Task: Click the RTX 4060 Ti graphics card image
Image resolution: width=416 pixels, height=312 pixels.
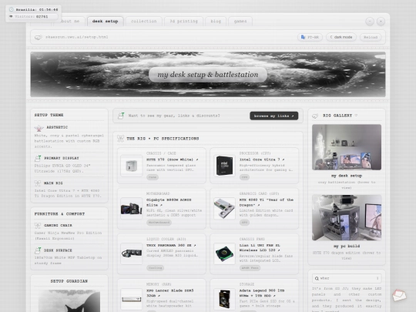Action: point(224,209)
